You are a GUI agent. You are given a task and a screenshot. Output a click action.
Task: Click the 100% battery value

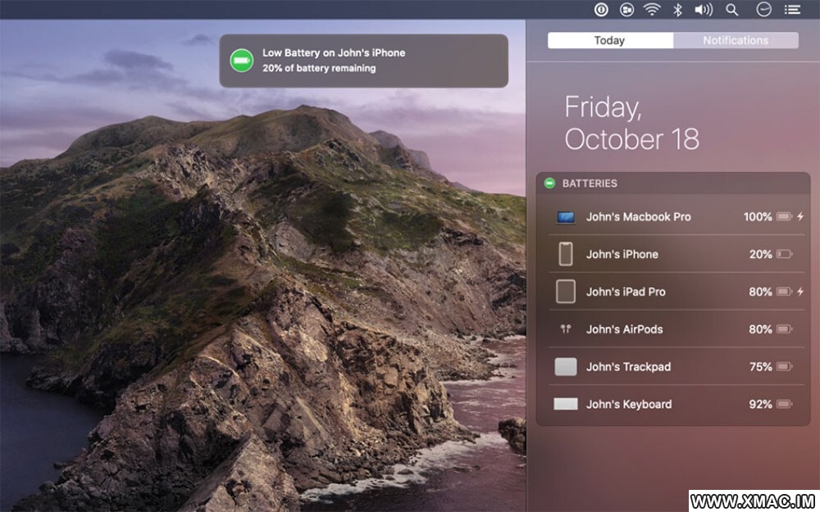click(x=758, y=217)
